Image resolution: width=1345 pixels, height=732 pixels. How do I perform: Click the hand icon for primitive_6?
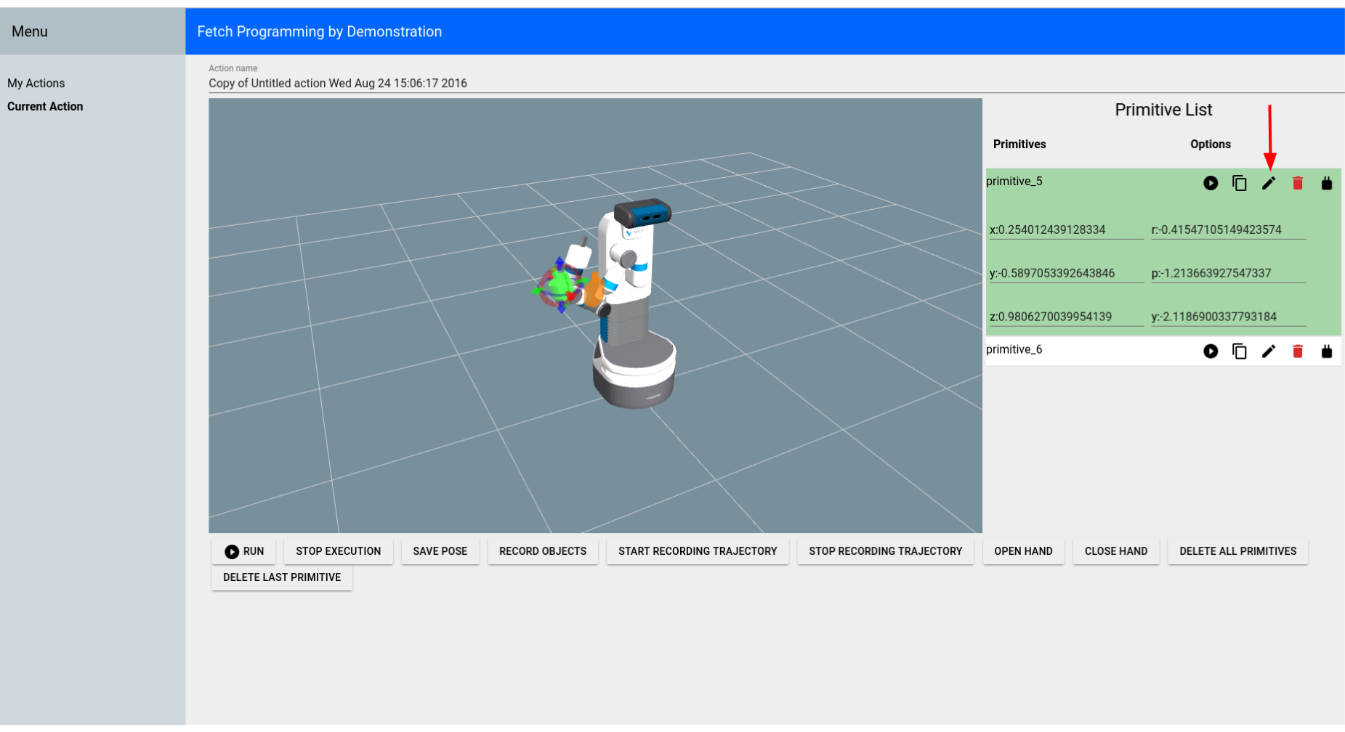[x=1327, y=351]
